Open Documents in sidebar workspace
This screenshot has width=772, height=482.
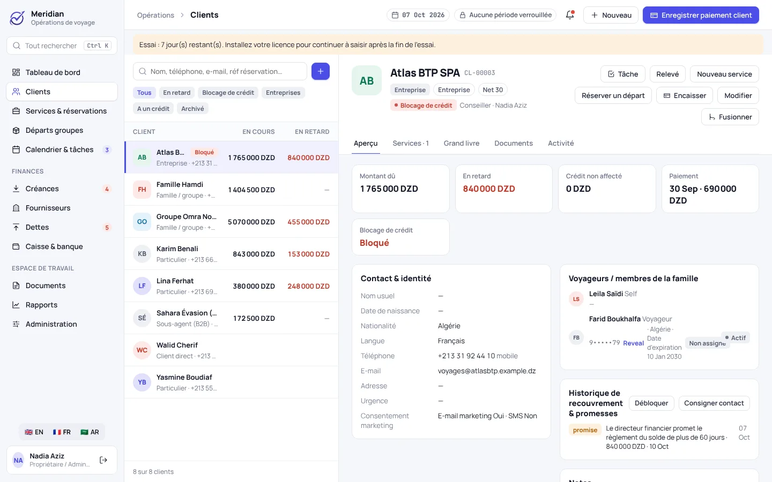[x=62, y=285]
